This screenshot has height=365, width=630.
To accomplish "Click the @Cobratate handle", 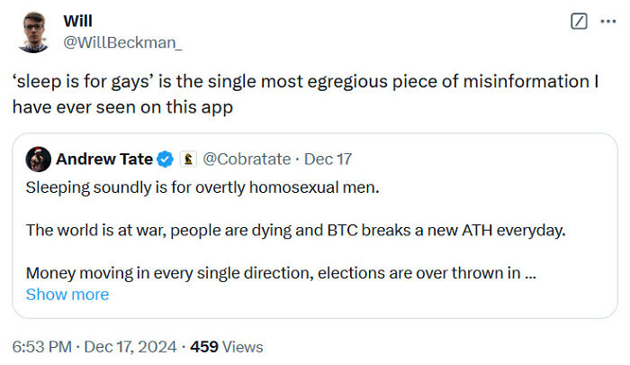I will 247,160.
